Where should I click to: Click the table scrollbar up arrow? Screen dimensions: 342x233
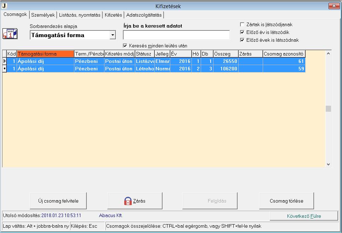(x=328, y=54)
